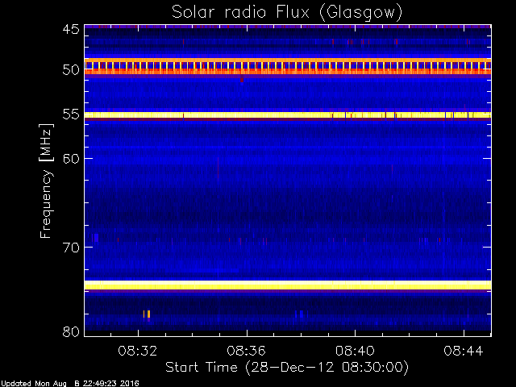
Task: Click the 45 frequency tick label
Action: click(71, 29)
